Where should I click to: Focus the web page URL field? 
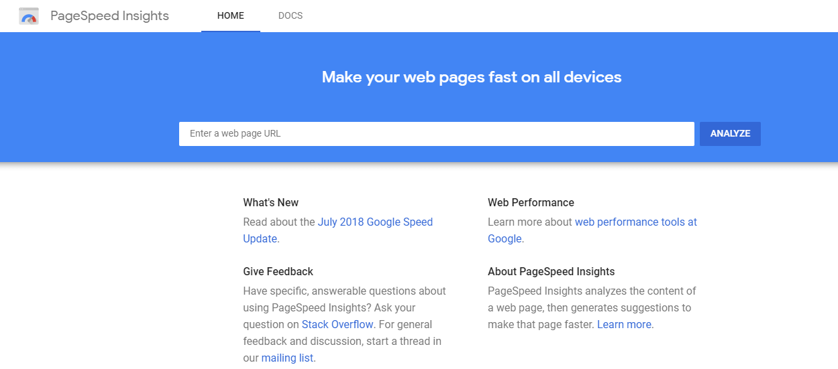pos(436,133)
